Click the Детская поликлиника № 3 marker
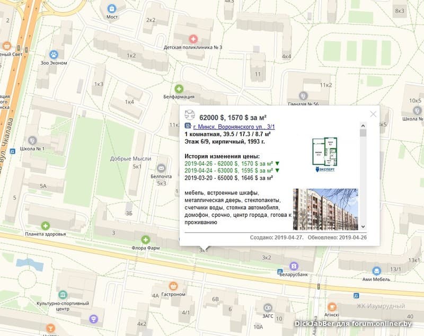 tap(193, 39)
